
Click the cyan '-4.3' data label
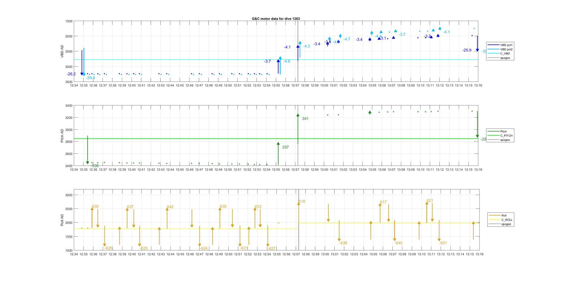(306, 46)
